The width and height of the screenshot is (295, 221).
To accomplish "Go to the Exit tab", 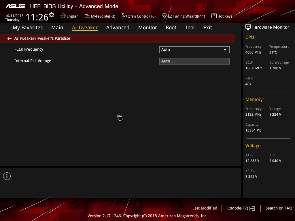I will pos(208,28).
